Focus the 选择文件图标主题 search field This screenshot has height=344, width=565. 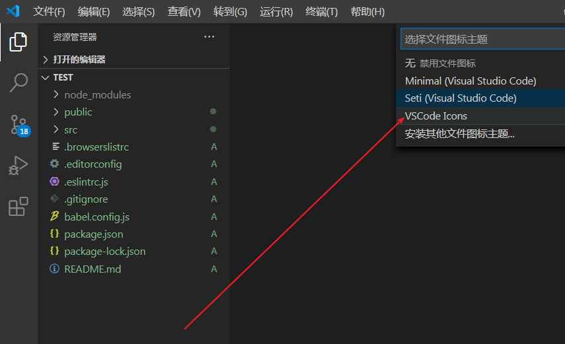483,39
